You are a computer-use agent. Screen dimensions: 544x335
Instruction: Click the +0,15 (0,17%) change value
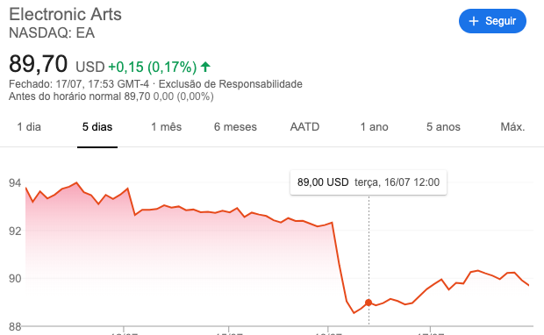pos(153,67)
